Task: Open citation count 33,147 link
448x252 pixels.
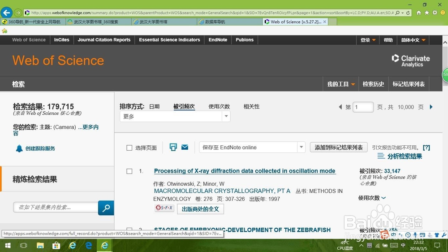Action: click(392, 171)
